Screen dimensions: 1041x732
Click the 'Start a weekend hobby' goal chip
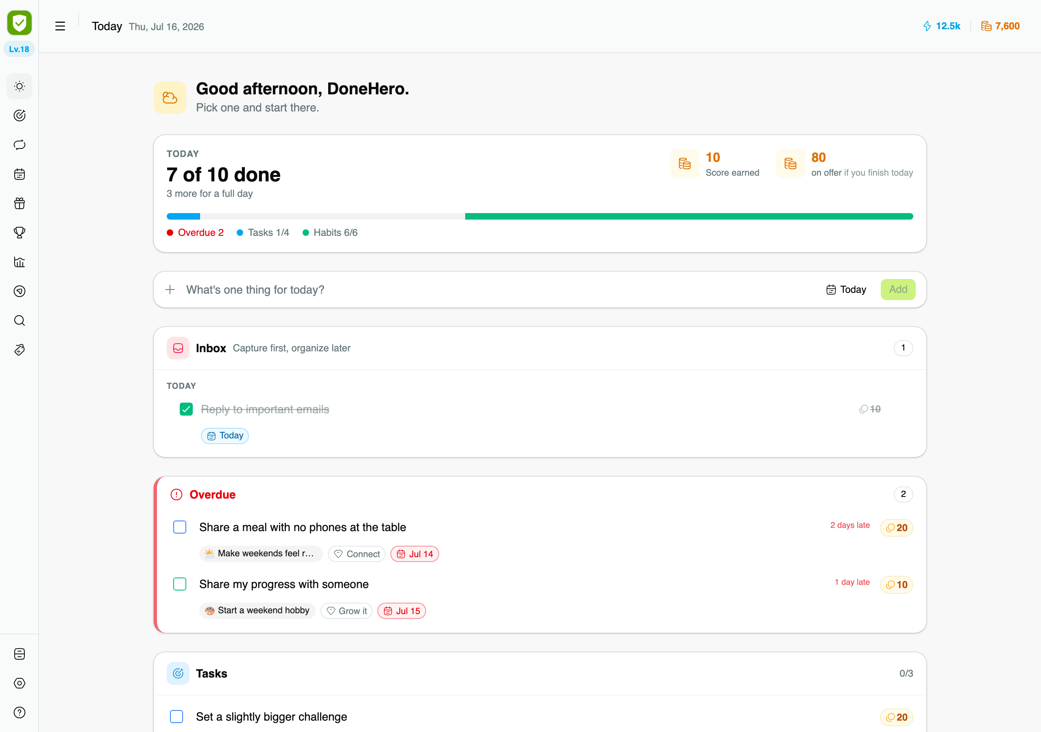[257, 610]
